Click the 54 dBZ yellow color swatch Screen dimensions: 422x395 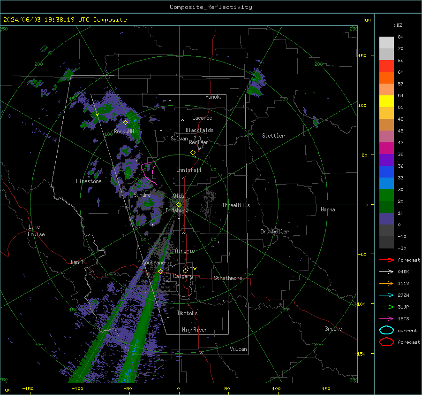click(386, 101)
